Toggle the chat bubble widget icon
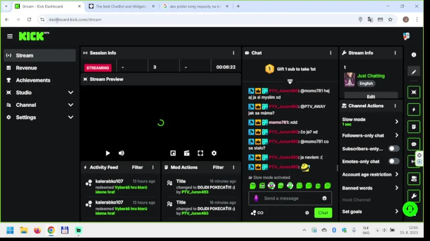Viewport: 430px width, 241px height. (x=414, y=144)
